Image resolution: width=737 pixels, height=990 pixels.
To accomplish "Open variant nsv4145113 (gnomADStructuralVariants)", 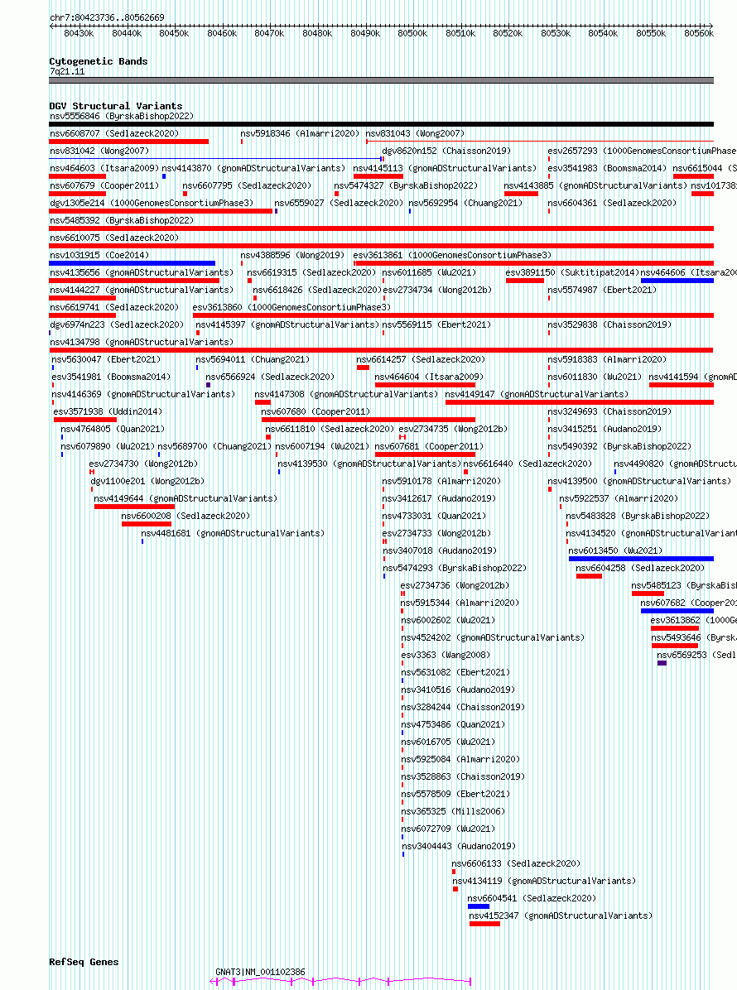I will [x=445, y=169].
